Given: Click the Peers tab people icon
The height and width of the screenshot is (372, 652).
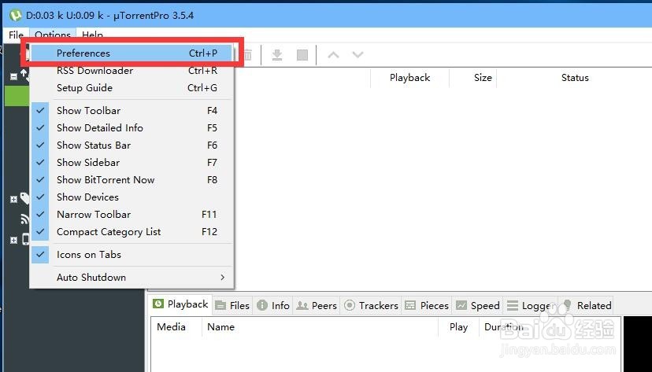Looking at the screenshot, I should pyautogui.click(x=302, y=306).
